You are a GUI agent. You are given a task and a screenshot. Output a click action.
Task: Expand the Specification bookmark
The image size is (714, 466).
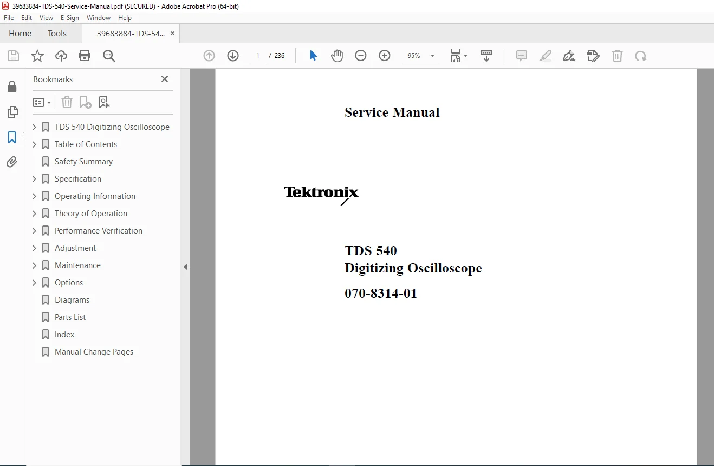tap(34, 179)
